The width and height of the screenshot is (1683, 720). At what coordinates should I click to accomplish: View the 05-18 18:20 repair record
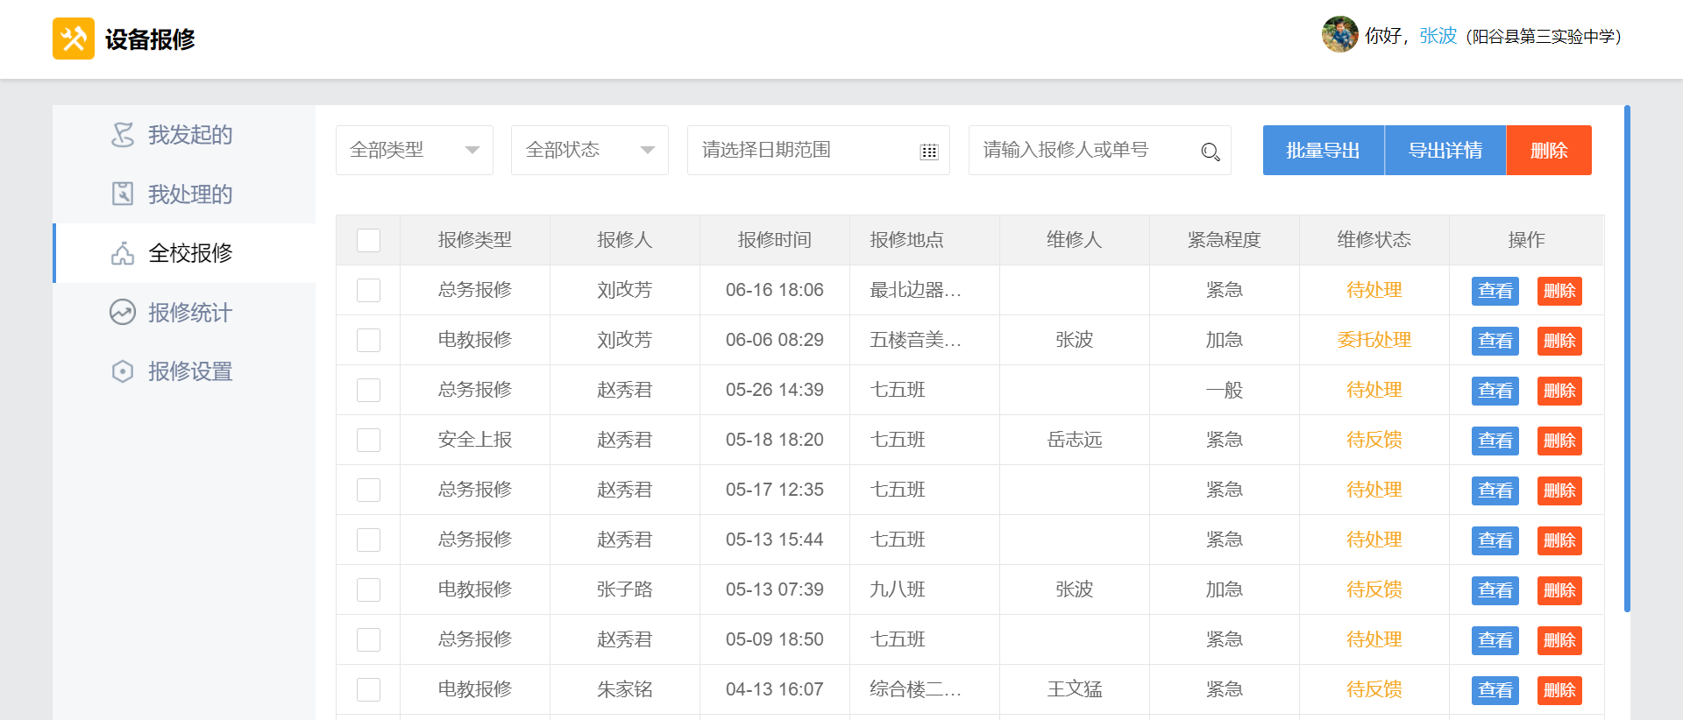point(1495,441)
